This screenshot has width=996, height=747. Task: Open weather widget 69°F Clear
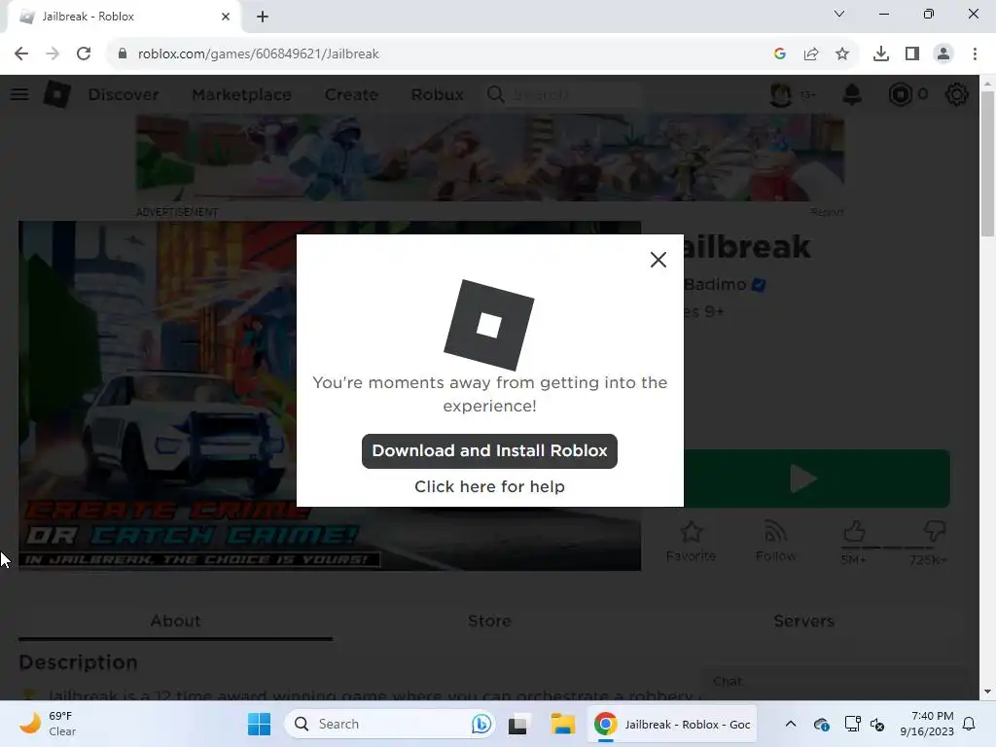(x=48, y=724)
